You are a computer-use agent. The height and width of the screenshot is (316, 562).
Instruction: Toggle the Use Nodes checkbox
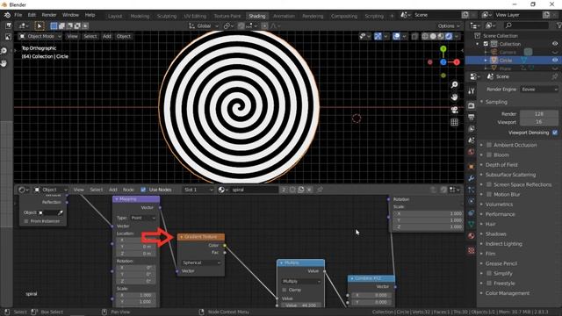pyautogui.click(x=143, y=190)
